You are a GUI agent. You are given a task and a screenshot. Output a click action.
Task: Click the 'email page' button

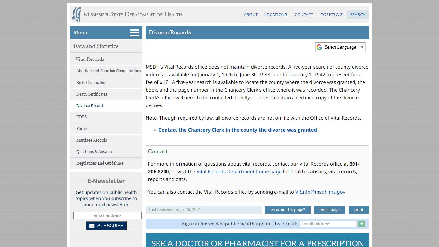point(329,210)
